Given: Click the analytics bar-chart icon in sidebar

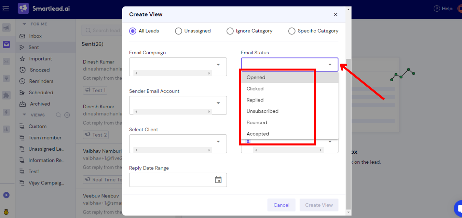Looking at the screenshot, I should (7, 129).
